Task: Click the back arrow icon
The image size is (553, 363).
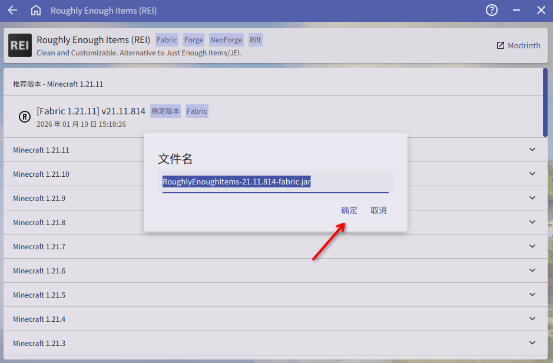Action: [12, 11]
